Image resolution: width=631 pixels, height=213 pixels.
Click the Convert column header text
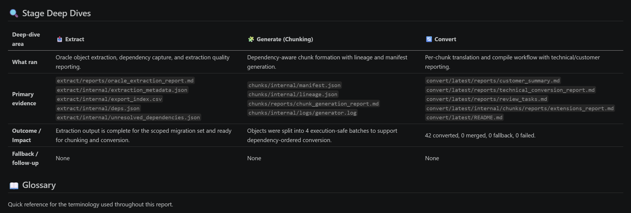[x=445, y=39]
